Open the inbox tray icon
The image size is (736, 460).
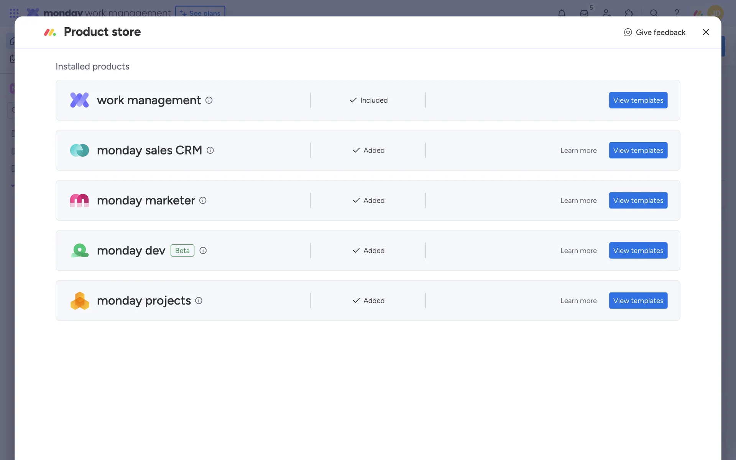[x=584, y=13]
